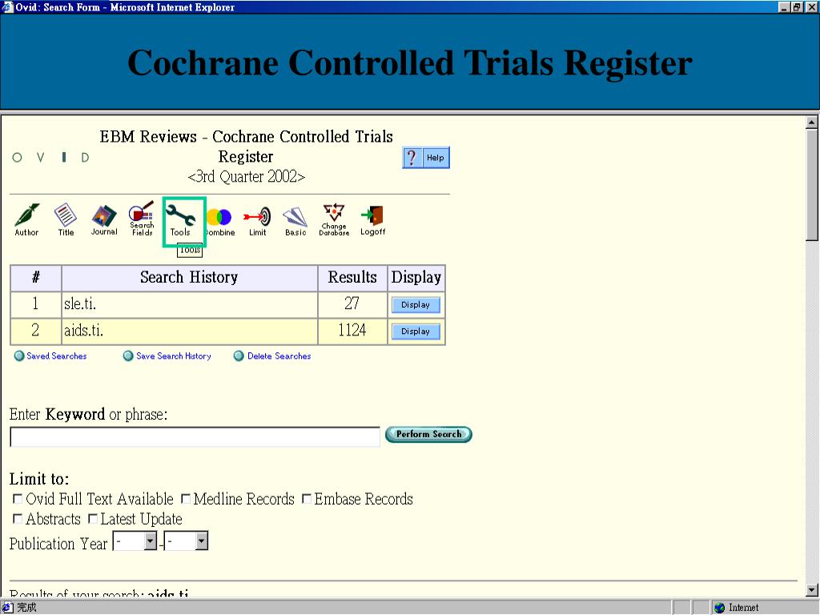Click the Delete Searches bullet icon
This screenshot has width=820, height=615.
(239, 356)
